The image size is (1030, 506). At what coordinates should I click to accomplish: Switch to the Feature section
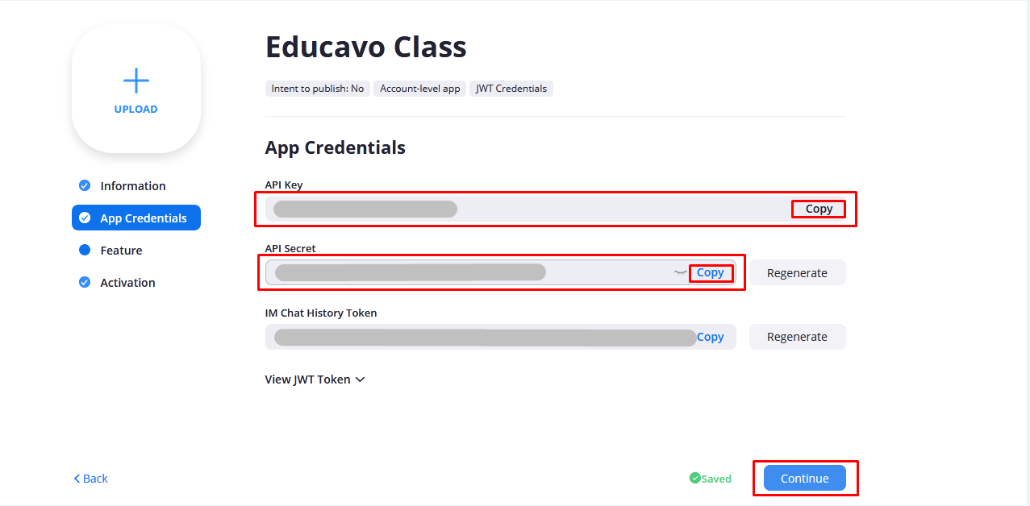point(121,251)
